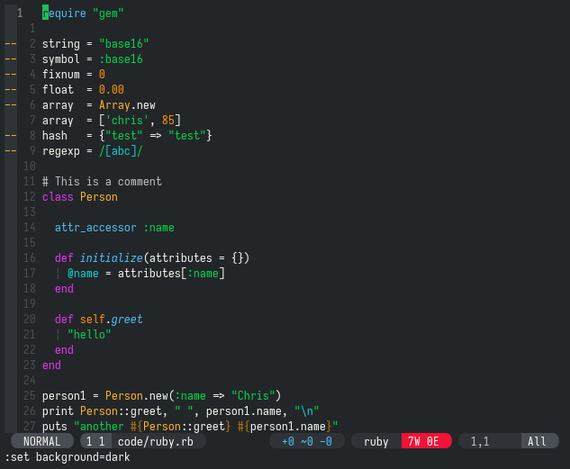Click the attr_accessor keyword

tap(95, 228)
